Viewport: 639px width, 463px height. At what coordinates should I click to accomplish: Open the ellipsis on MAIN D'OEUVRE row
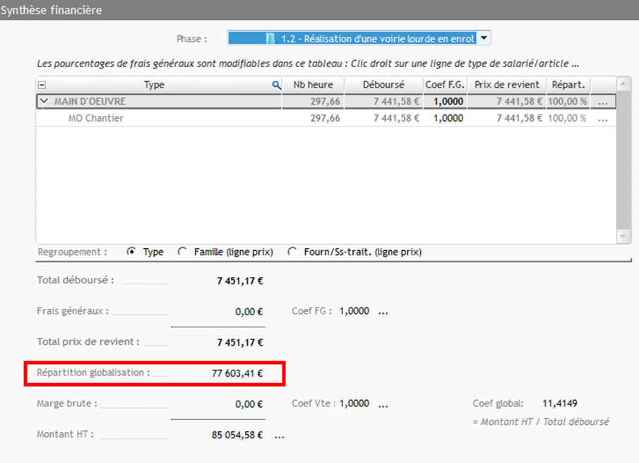point(602,102)
